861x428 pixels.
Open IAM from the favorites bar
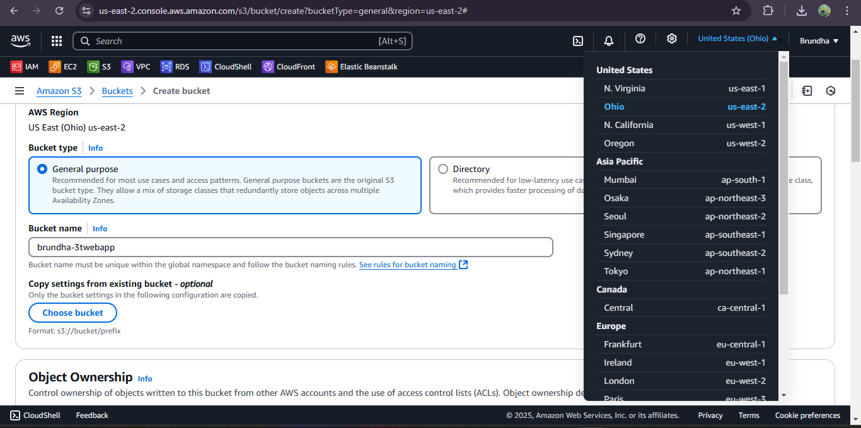click(x=25, y=67)
